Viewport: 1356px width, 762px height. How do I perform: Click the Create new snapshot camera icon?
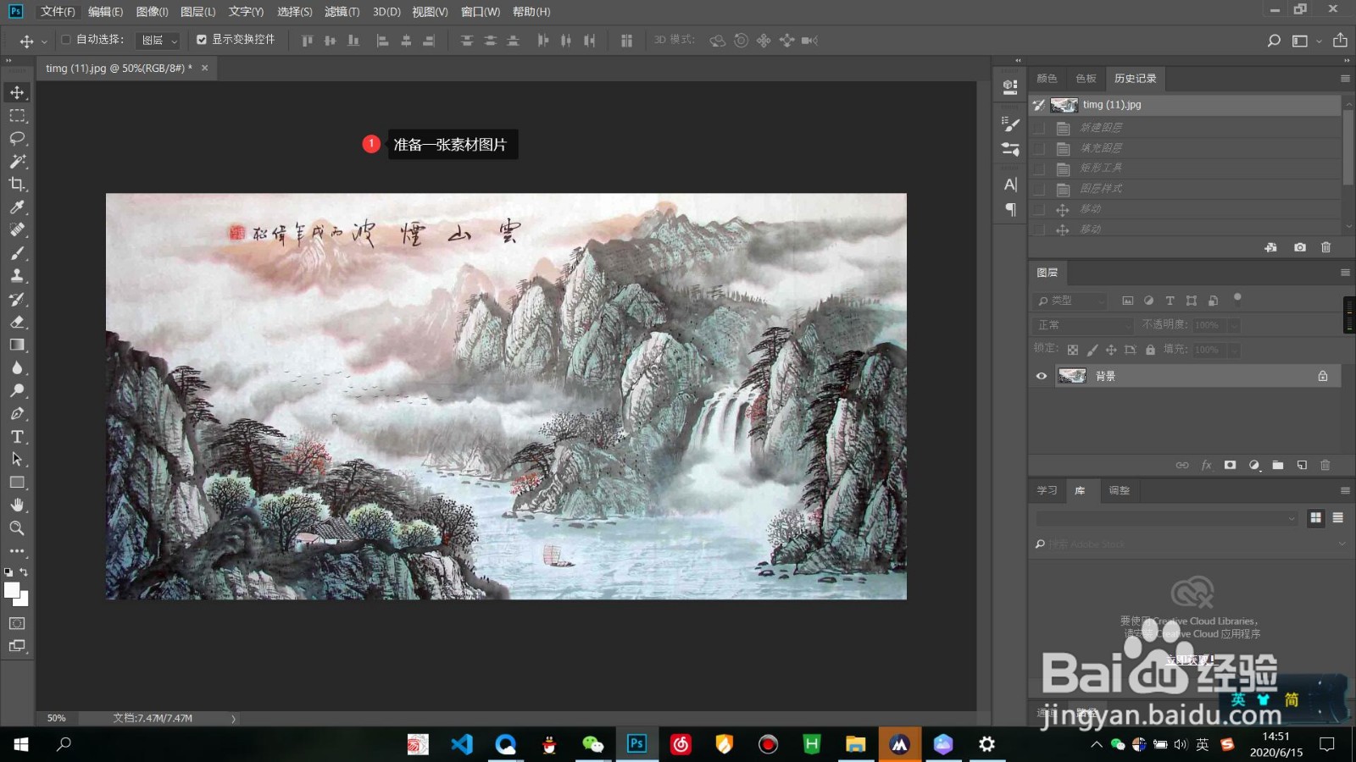(1299, 247)
